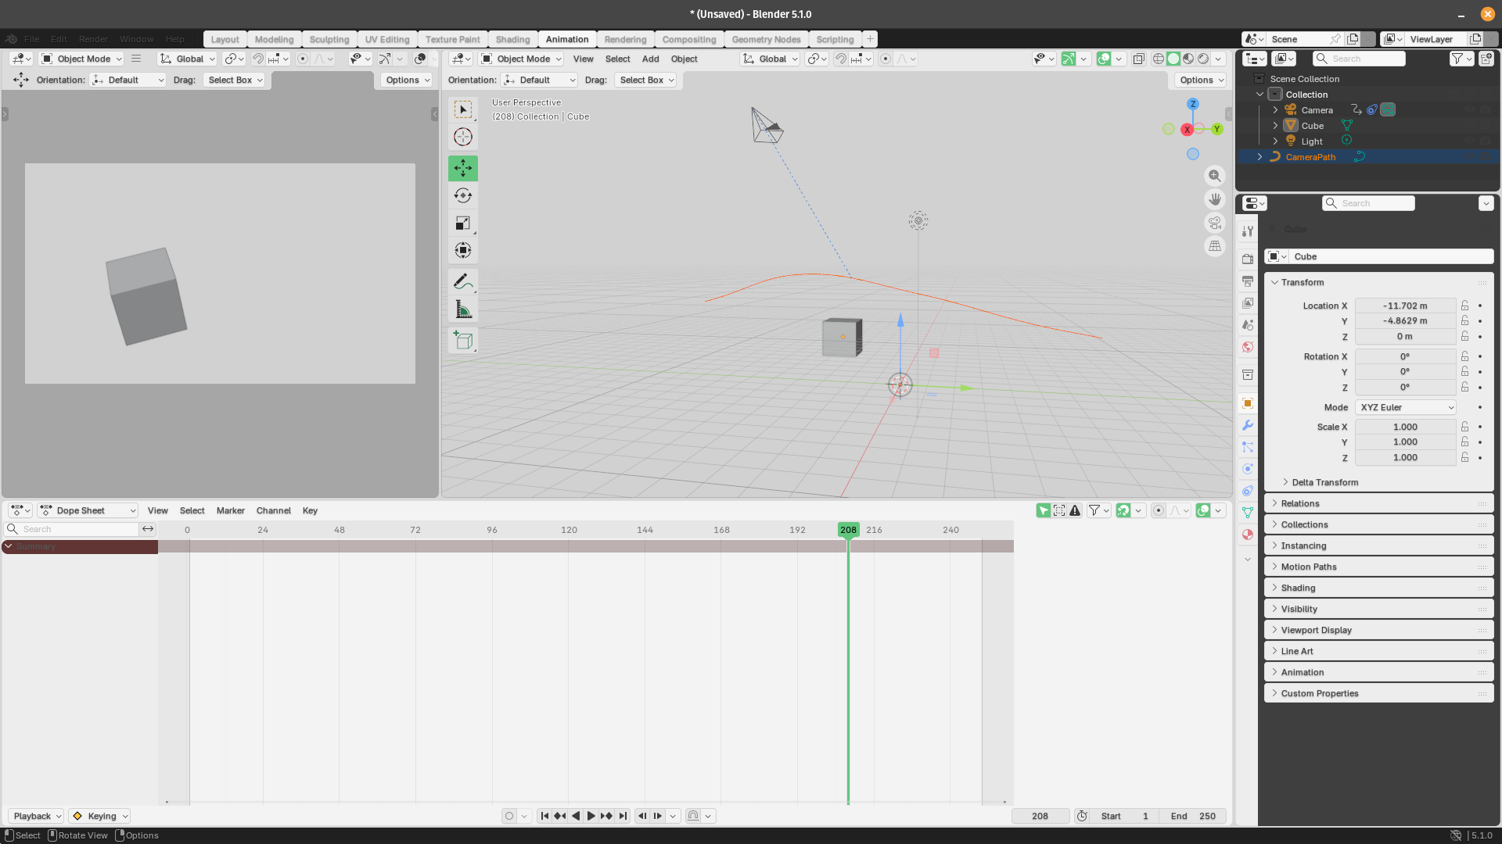Select the Scale tool in the viewport toolbar
This screenshot has width=1502, height=844.
(x=462, y=224)
